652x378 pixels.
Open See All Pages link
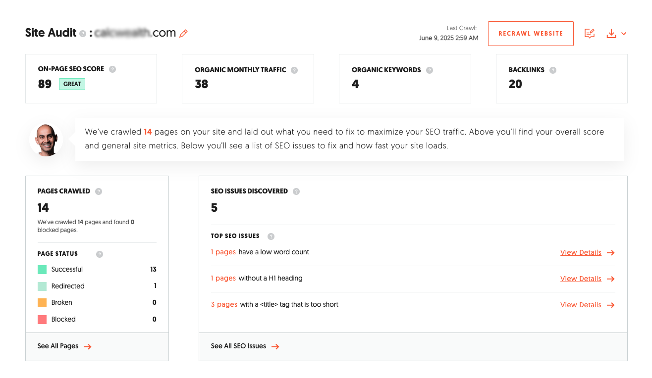click(x=64, y=346)
